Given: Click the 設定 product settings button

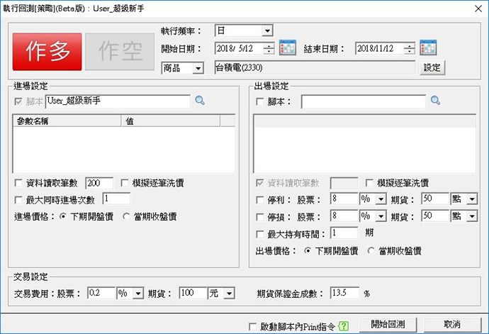Looking at the screenshot, I should 432,67.
